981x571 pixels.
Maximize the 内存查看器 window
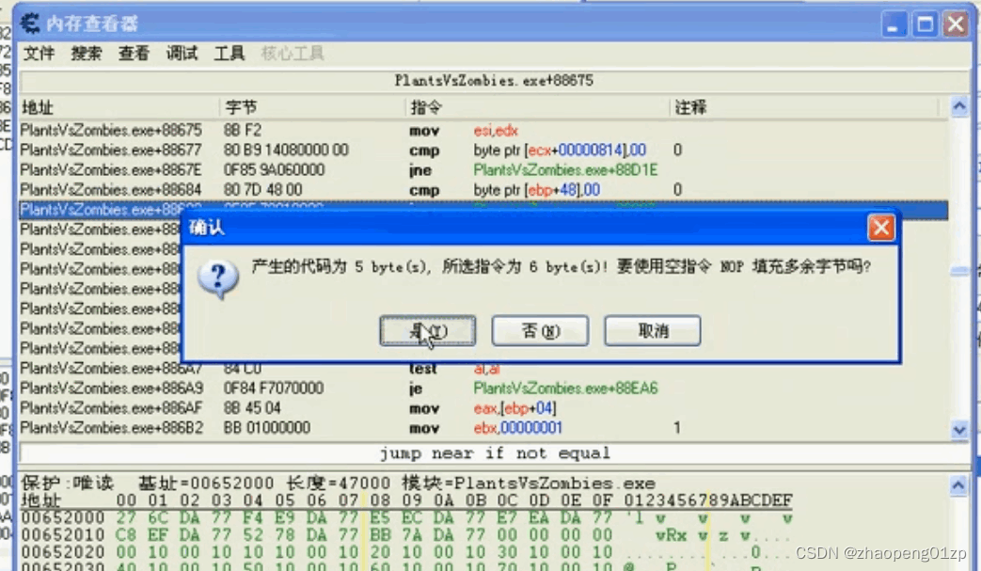coord(925,24)
